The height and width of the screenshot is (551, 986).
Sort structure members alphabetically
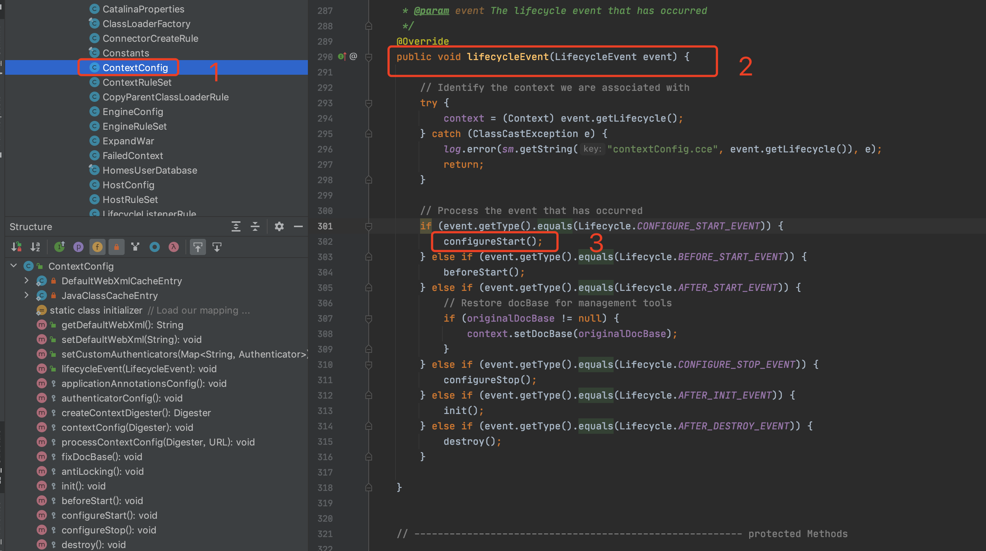[35, 247]
